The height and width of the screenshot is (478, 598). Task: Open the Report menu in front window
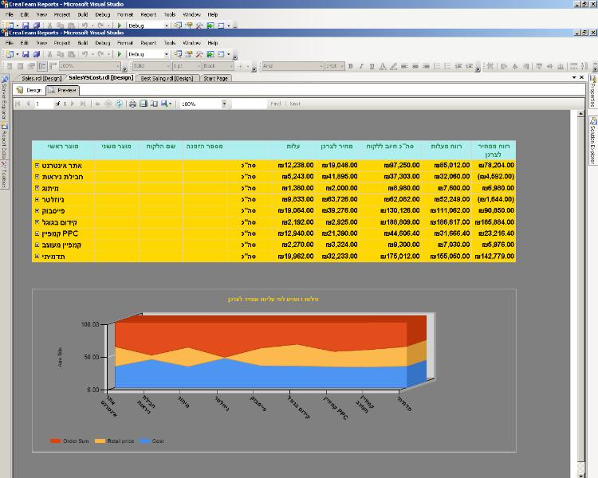pyautogui.click(x=148, y=43)
